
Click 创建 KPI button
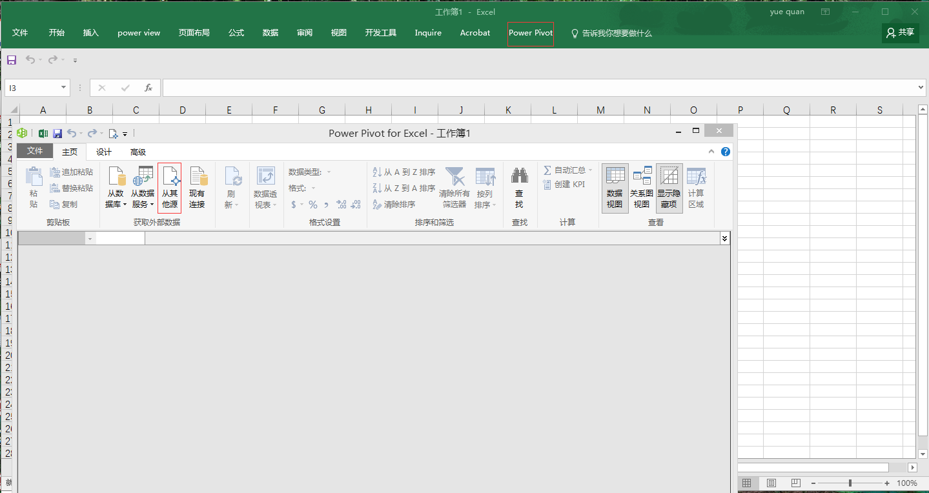(x=564, y=185)
